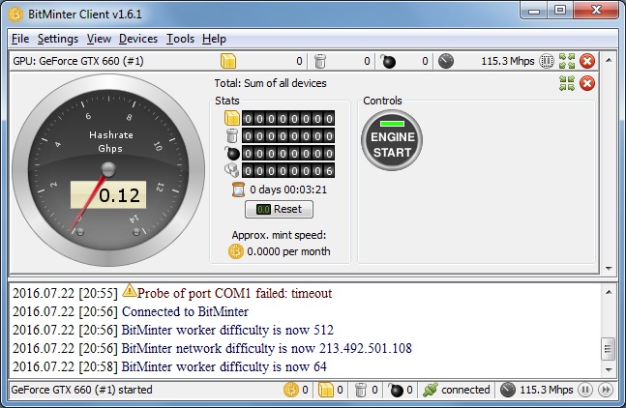
Task: Click the warning icon in COM1 log line
Action: [130, 290]
